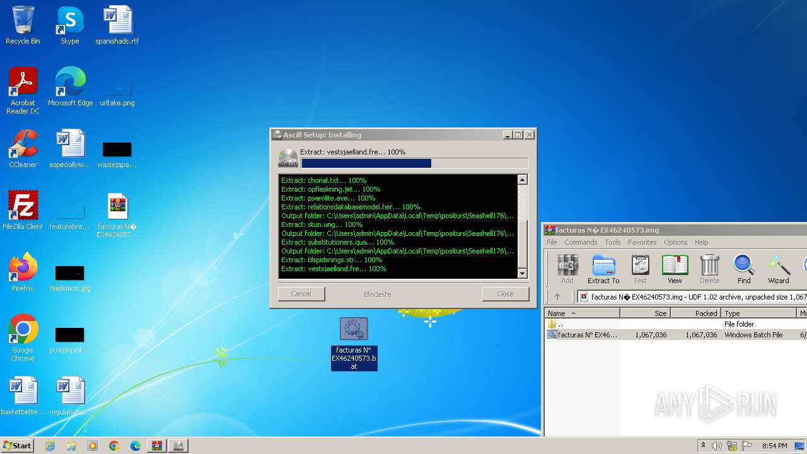
Task: Open the taskbar clock showing 8:54 PM
Action: click(x=774, y=446)
